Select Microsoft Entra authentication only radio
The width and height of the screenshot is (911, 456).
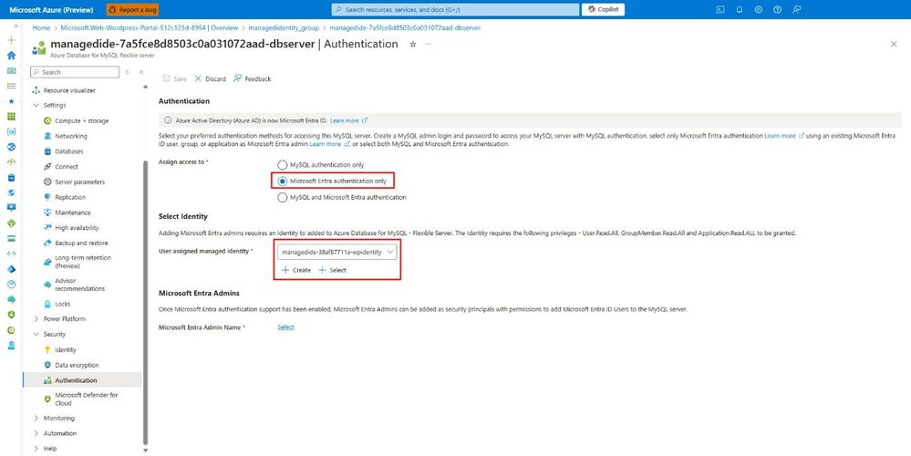pyautogui.click(x=283, y=181)
